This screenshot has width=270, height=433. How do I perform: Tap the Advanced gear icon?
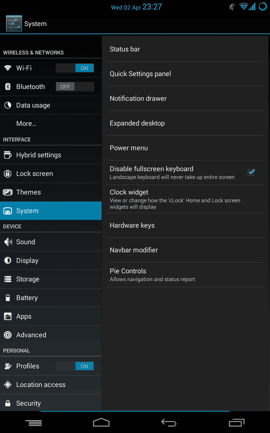pos(8,335)
